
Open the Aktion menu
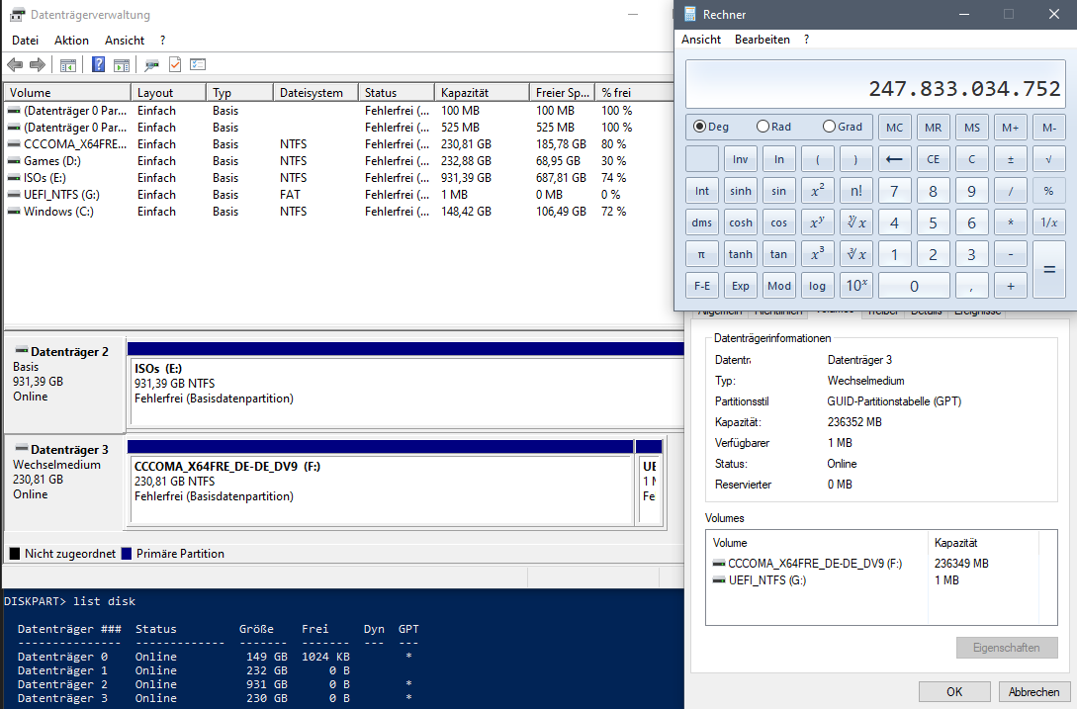coord(71,41)
